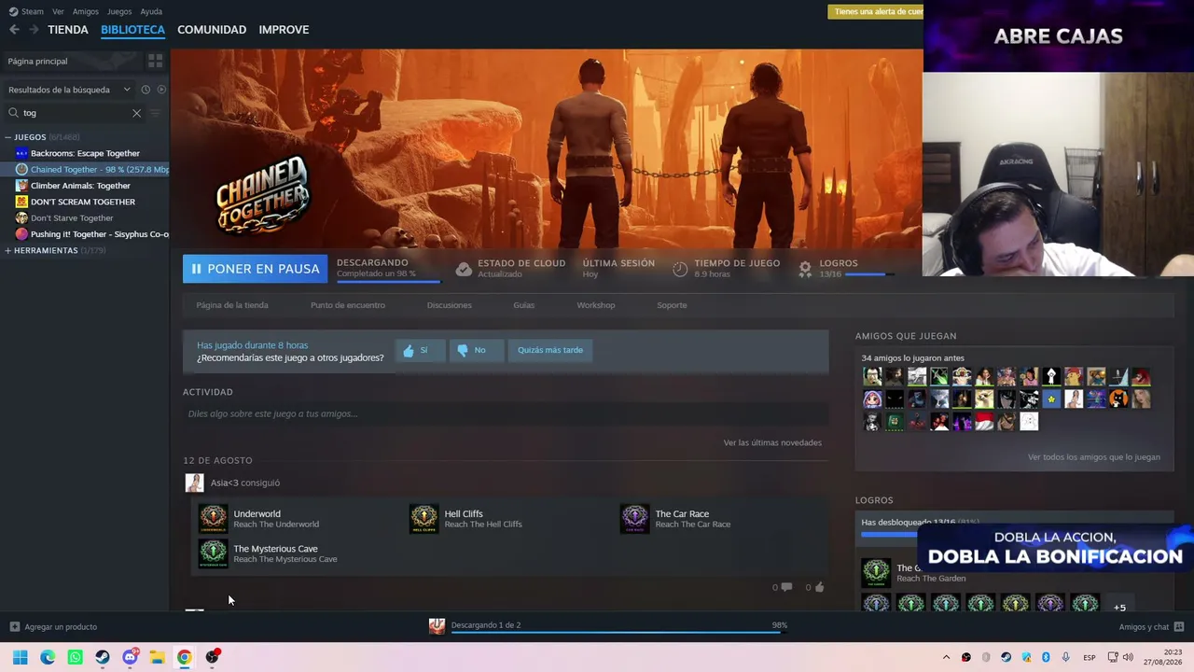
Task: Click the Backrooms: Escape Together game icon
Action: [21, 153]
